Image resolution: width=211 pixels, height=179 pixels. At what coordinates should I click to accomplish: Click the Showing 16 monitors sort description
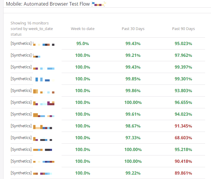[32, 29]
